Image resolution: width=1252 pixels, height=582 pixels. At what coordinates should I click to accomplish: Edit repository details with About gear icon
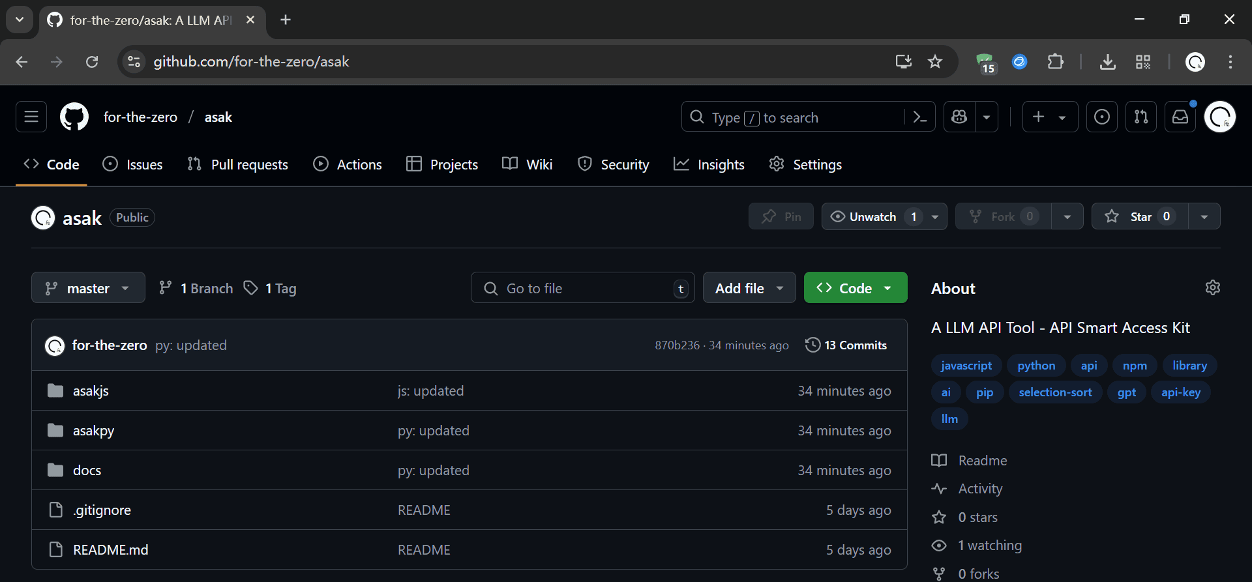pyautogui.click(x=1212, y=287)
